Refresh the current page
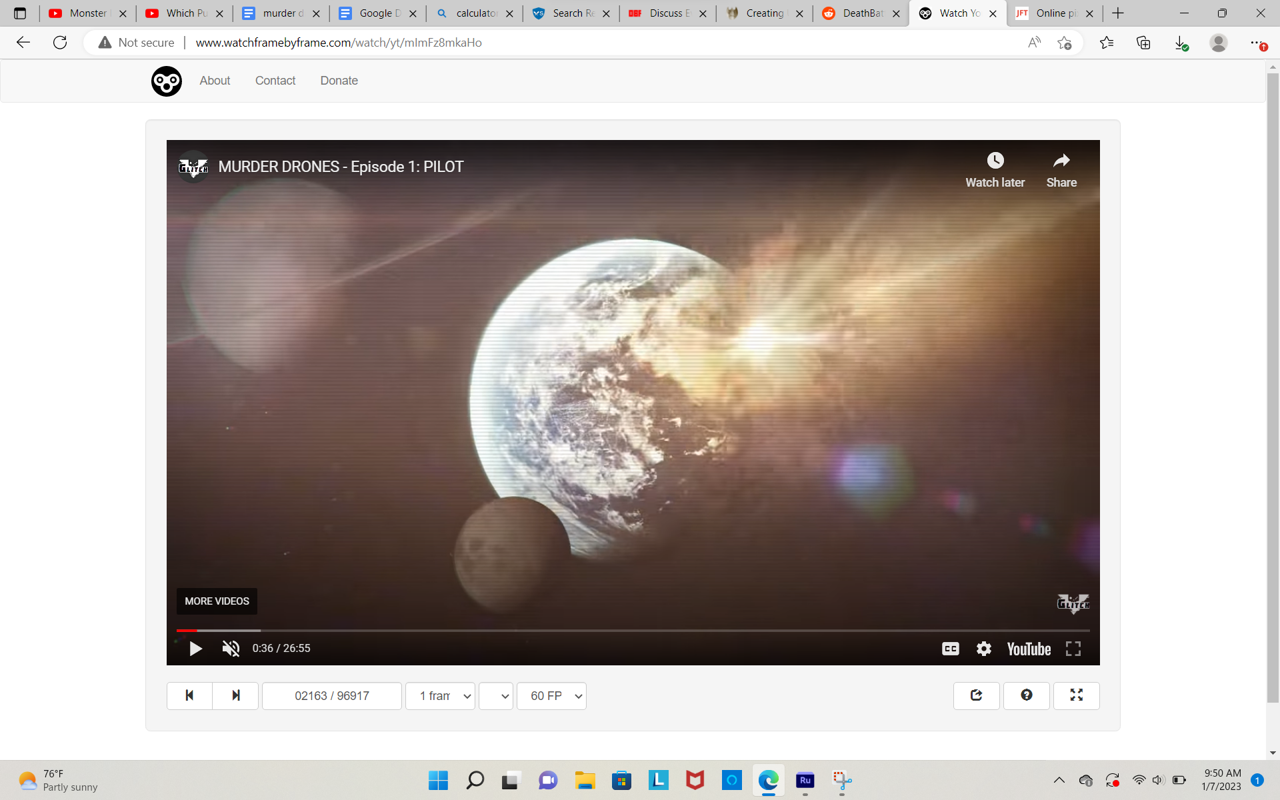 tap(60, 43)
